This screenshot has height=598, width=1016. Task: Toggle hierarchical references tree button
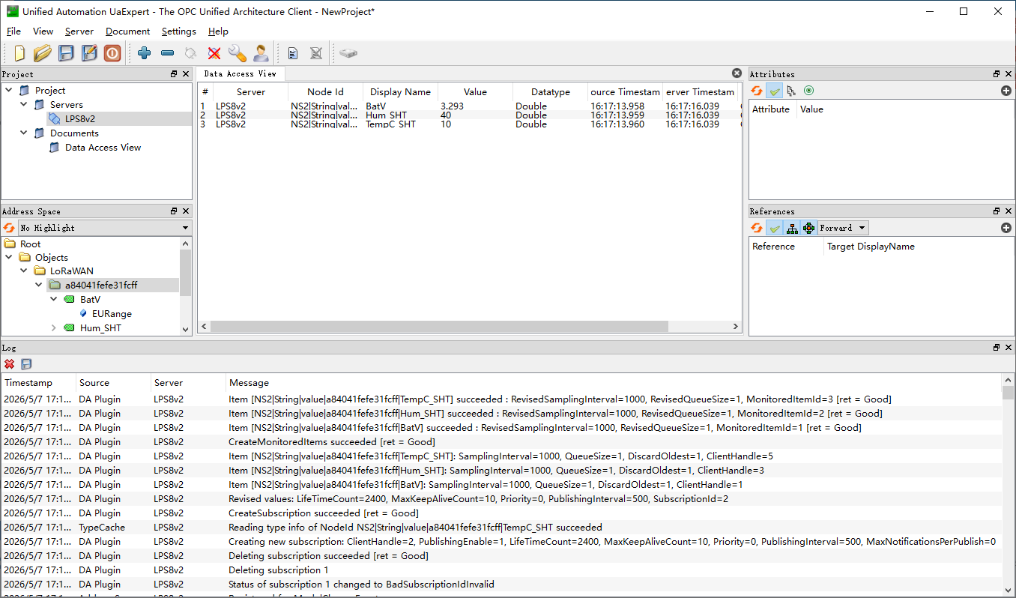click(x=792, y=228)
